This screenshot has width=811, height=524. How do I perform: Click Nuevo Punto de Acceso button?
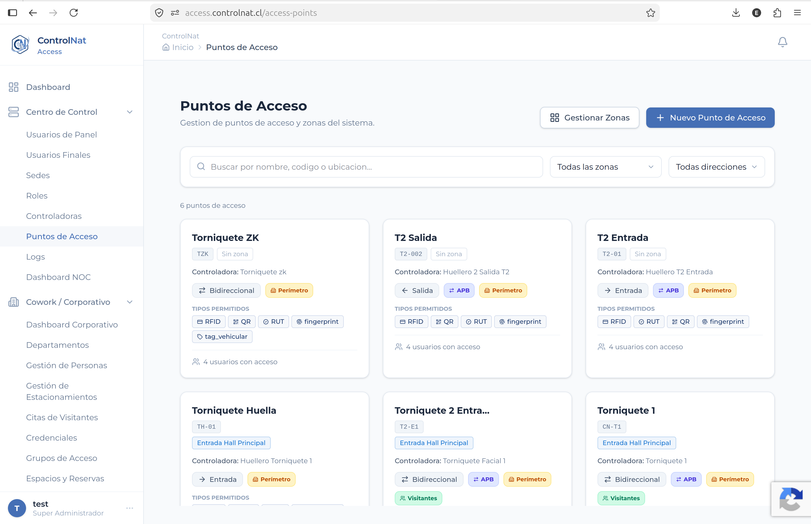point(710,118)
